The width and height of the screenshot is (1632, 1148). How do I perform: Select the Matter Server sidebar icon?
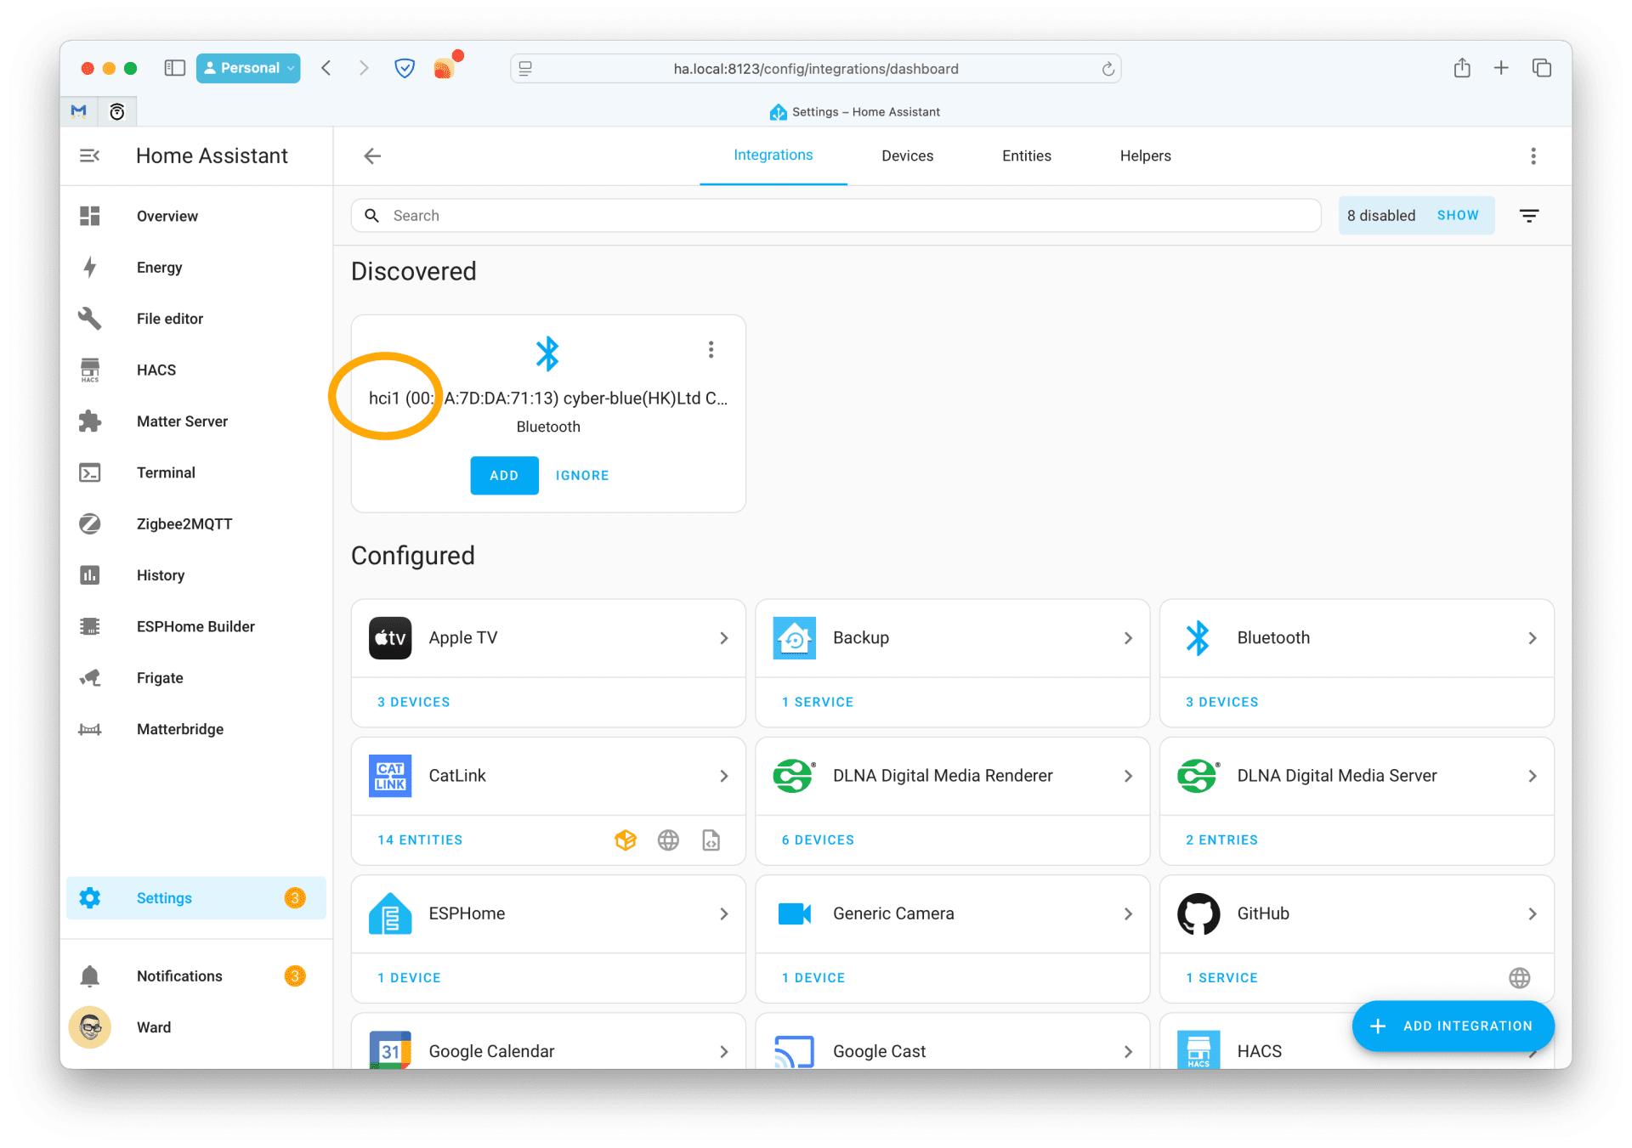(x=90, y=421)
